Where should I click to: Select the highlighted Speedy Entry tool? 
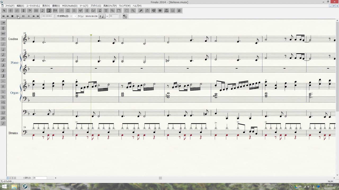49,11
